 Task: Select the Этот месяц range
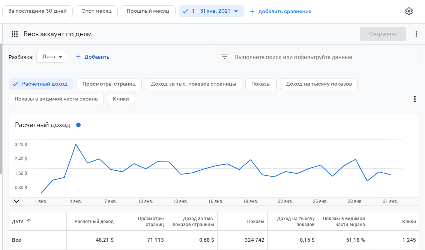[97, 11]
